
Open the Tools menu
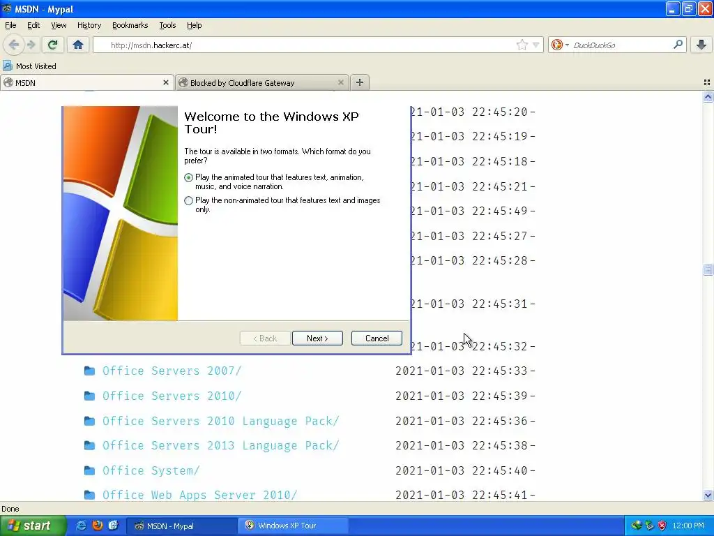click(x=167, y=25)
